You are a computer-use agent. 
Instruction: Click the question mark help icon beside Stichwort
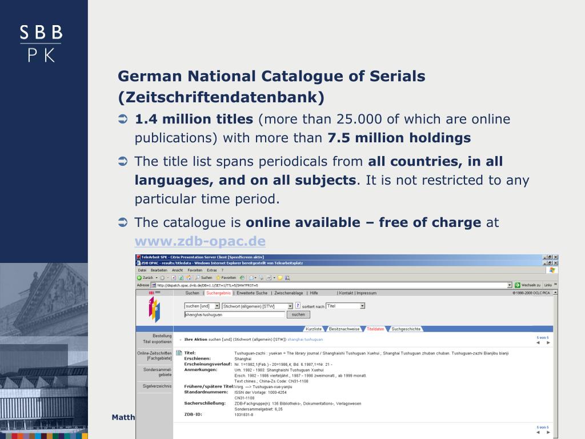coord(298,305)
